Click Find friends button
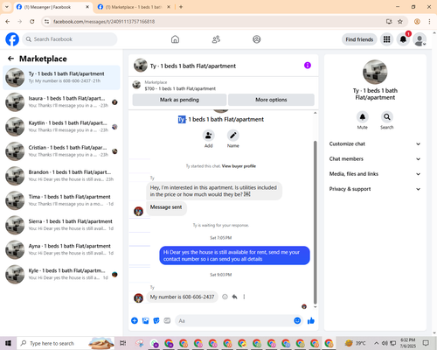Viewport: 437px width, 350px height. click(x=359, y=39)
